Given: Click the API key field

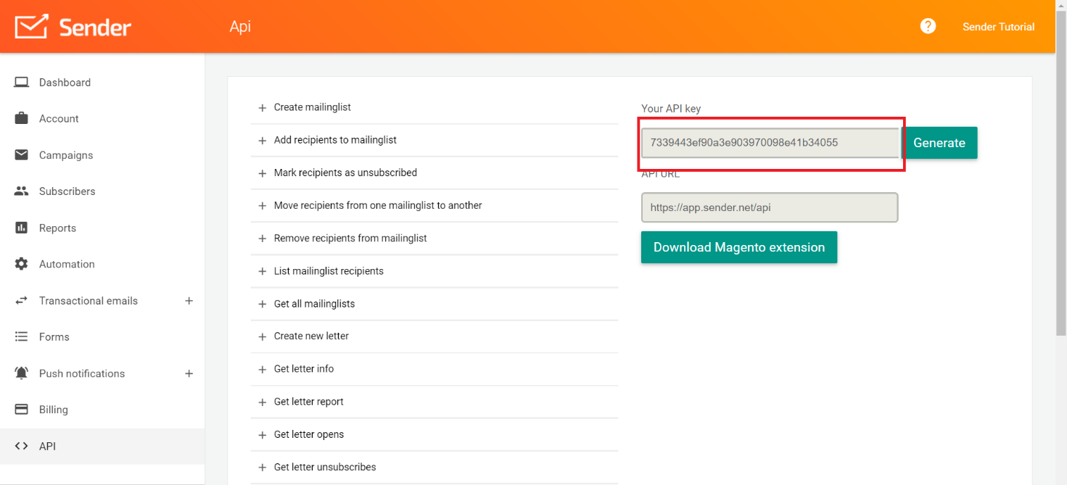Looking at the screenshot, I should click(770, 143).
